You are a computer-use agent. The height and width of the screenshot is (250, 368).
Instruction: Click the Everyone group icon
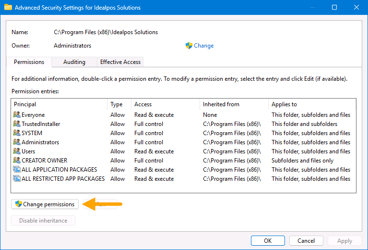coord(17,114)
